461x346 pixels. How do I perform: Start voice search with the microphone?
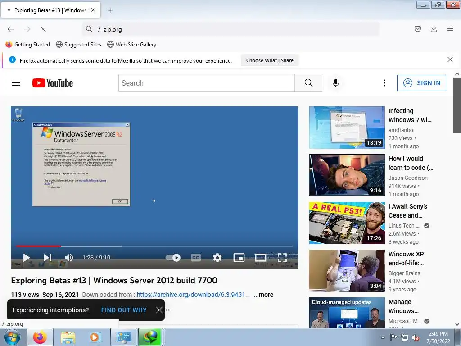336,83
